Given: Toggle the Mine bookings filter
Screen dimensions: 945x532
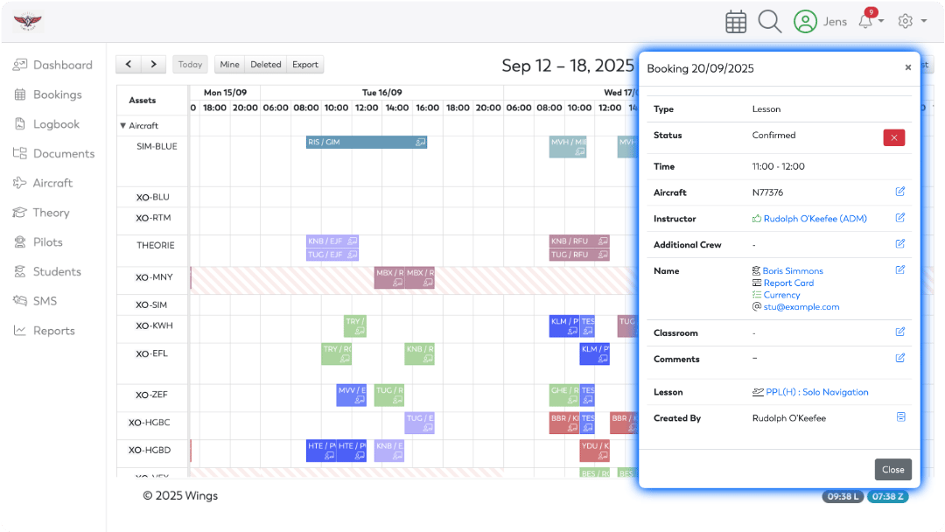Looking at the screenshot, I should point(229,64).
